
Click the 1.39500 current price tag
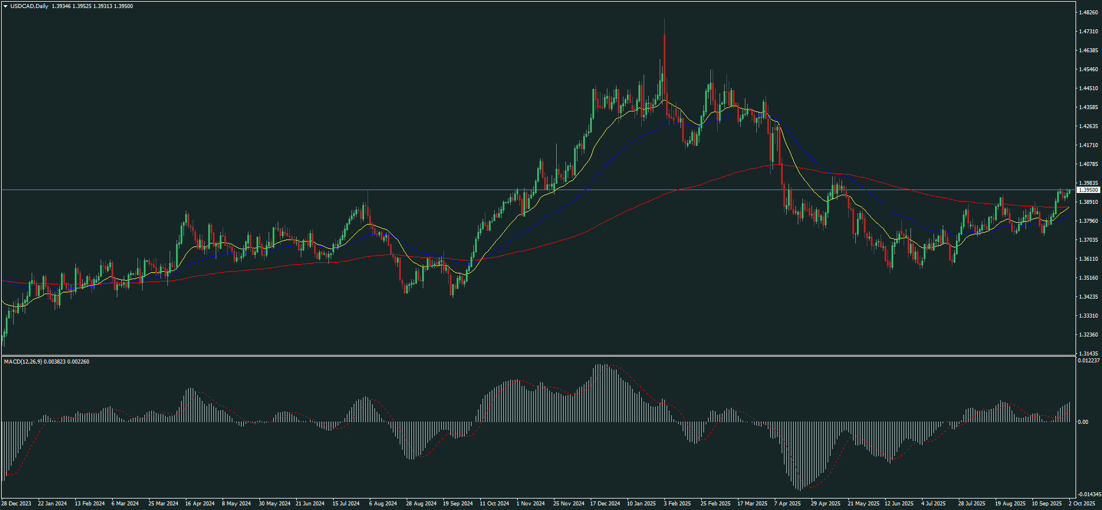[1088, 190]
